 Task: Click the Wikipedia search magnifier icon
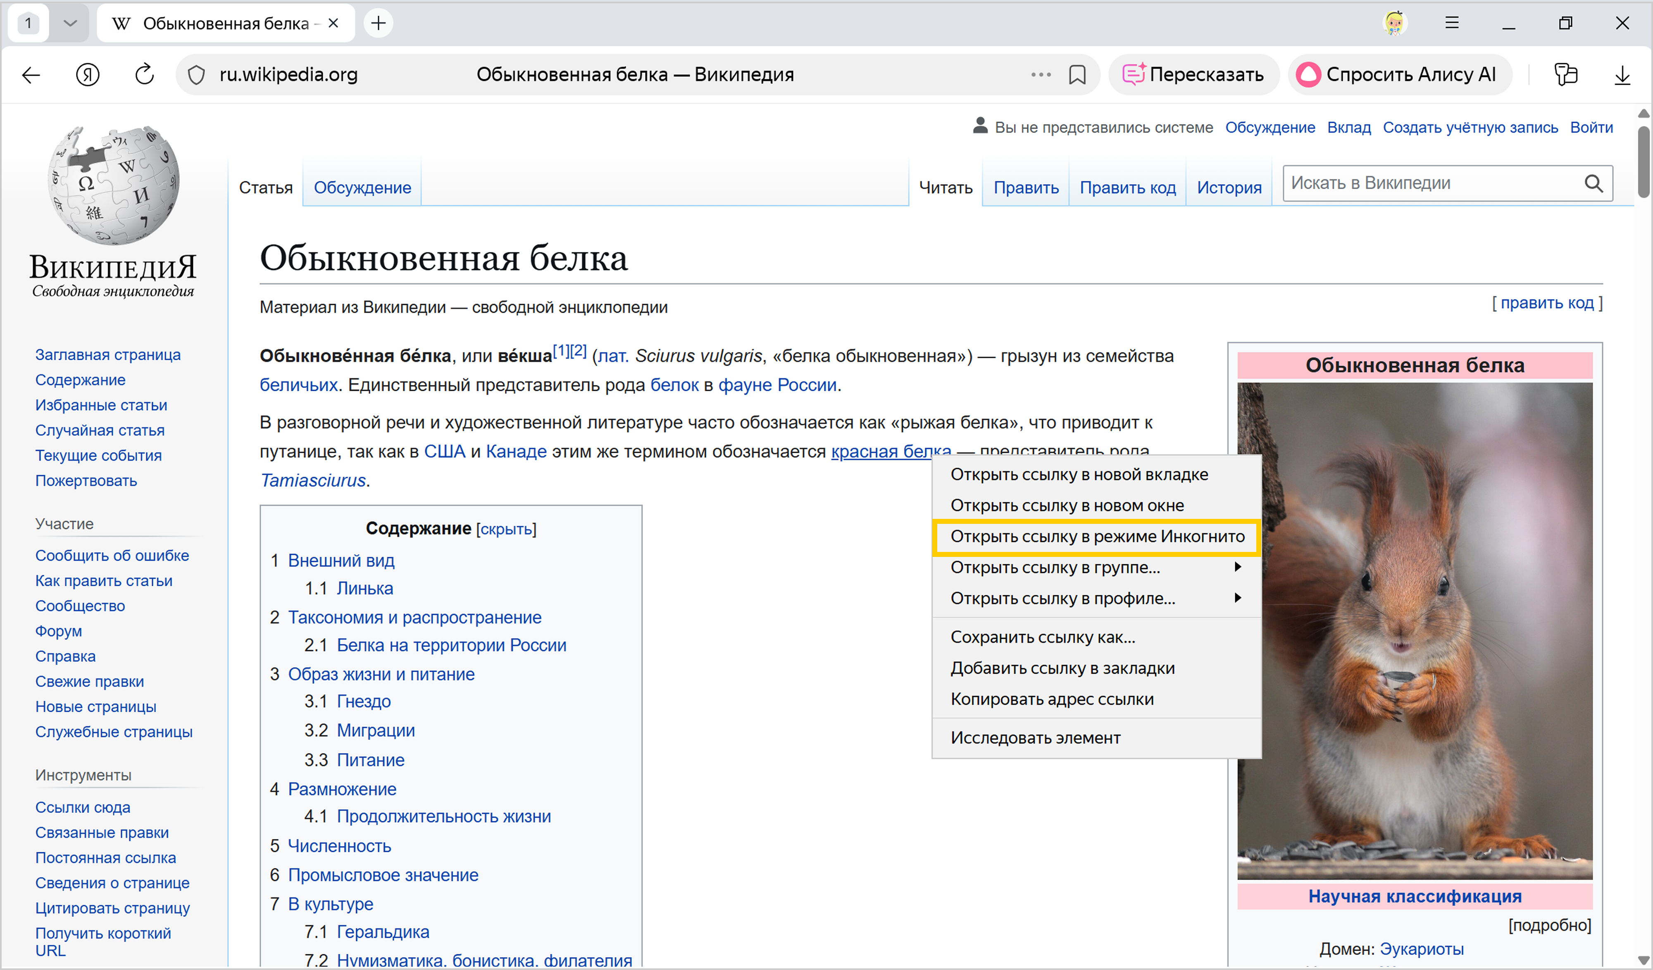1593,183
